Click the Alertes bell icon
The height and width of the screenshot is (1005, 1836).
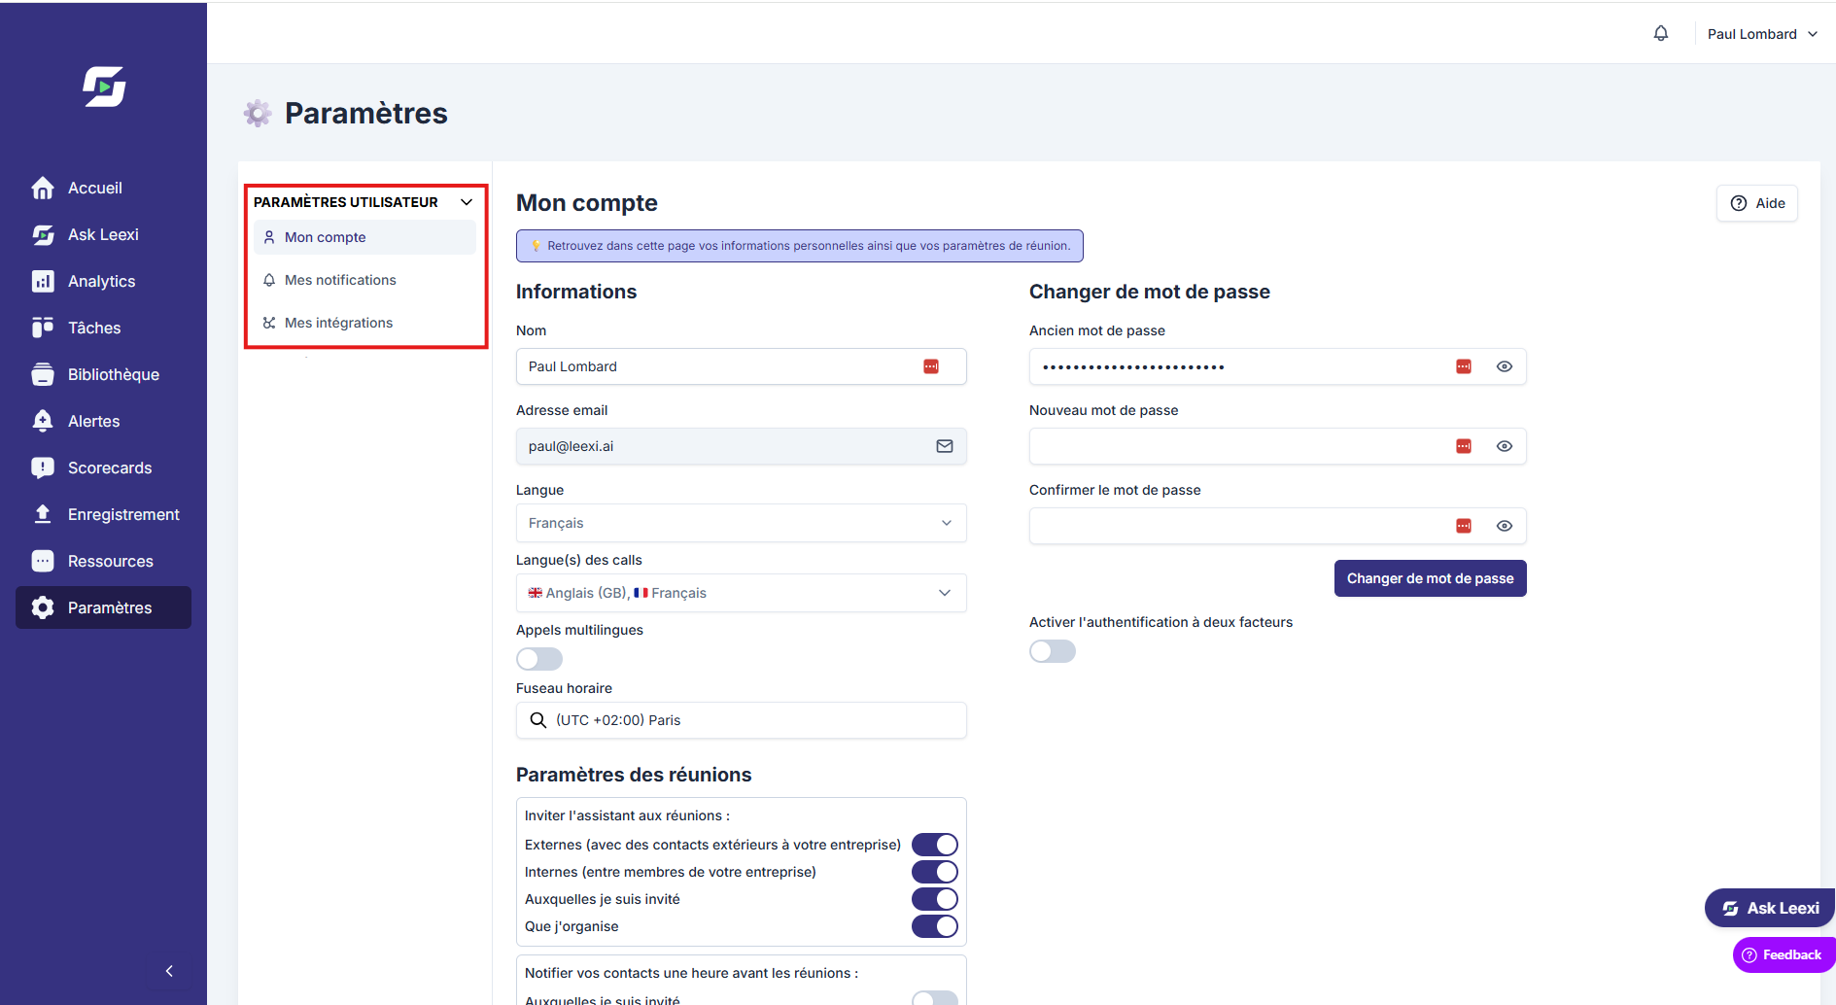pos(43,421)
